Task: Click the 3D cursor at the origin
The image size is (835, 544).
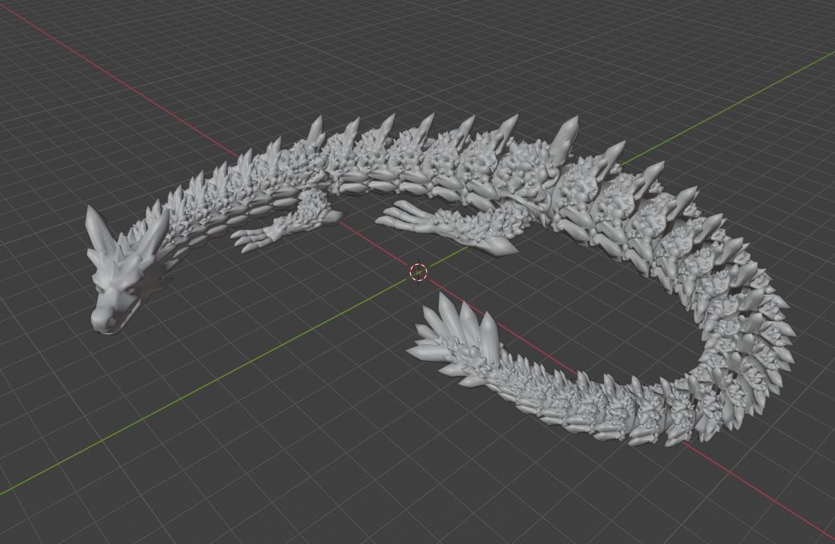Action: click(x=418, y=272)
